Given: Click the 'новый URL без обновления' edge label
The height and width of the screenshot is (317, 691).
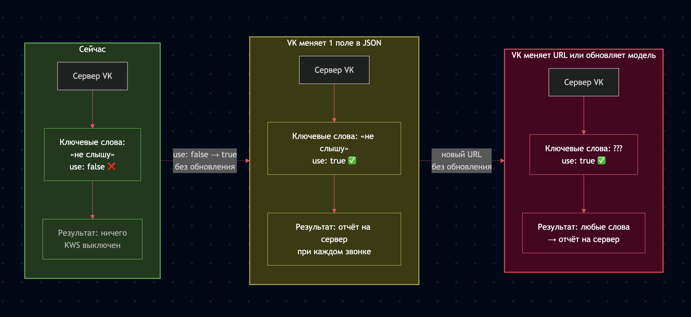Looking at the screenshot, I should (461, 160).
